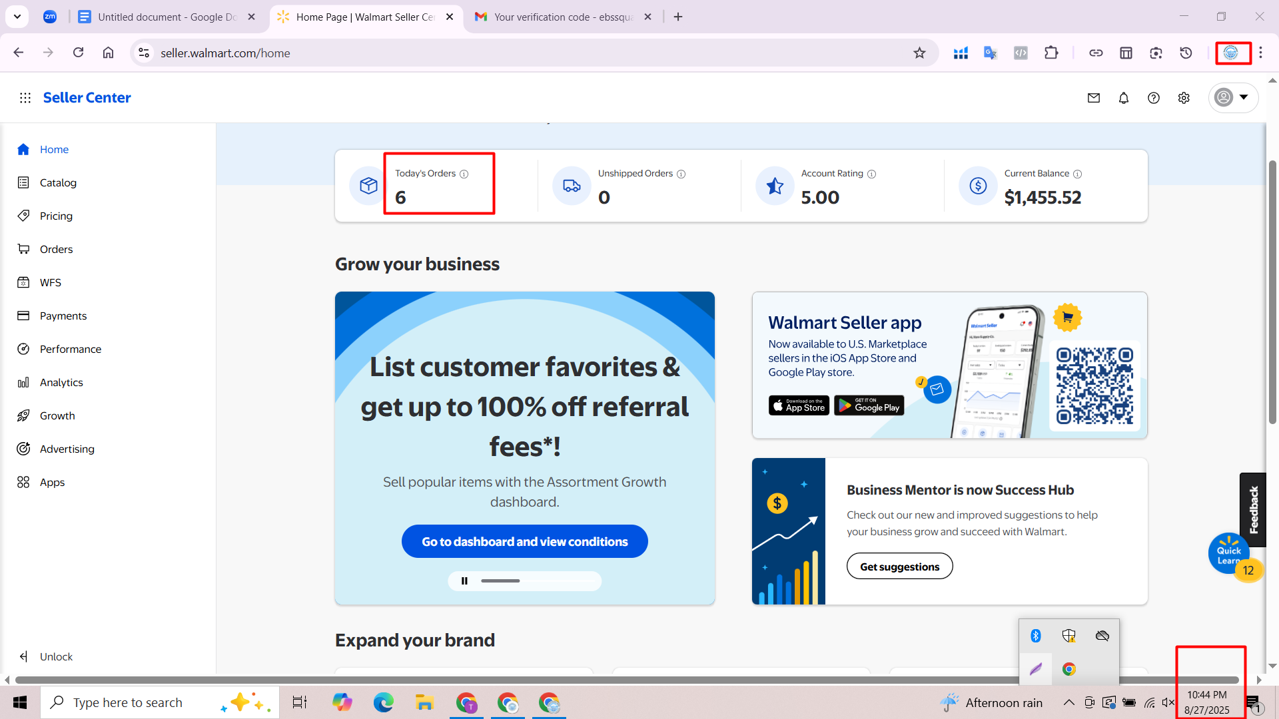Click the Unshipped Orders info icon

pos(681,174)
